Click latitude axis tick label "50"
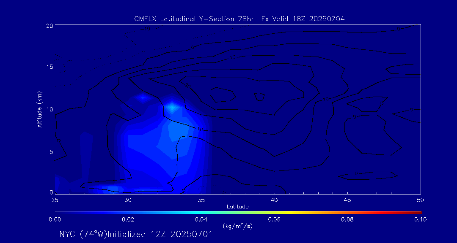Screen dimensions: 457x243 (420, 200)
